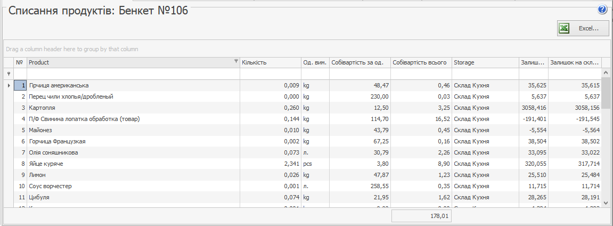Click the filter row cell under Product
Image resolution: width=613 pixels, height=226 pixels.
point(133,74)
